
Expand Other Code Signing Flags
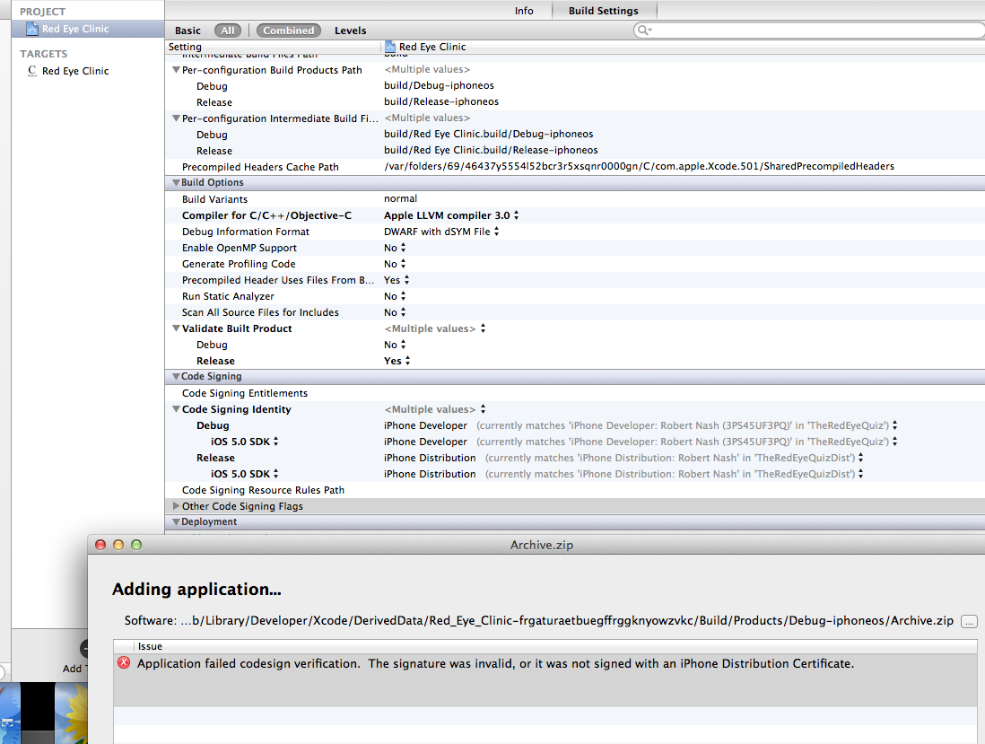tap(177, 506)
